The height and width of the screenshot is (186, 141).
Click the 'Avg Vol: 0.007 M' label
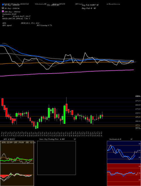point(90,5)
